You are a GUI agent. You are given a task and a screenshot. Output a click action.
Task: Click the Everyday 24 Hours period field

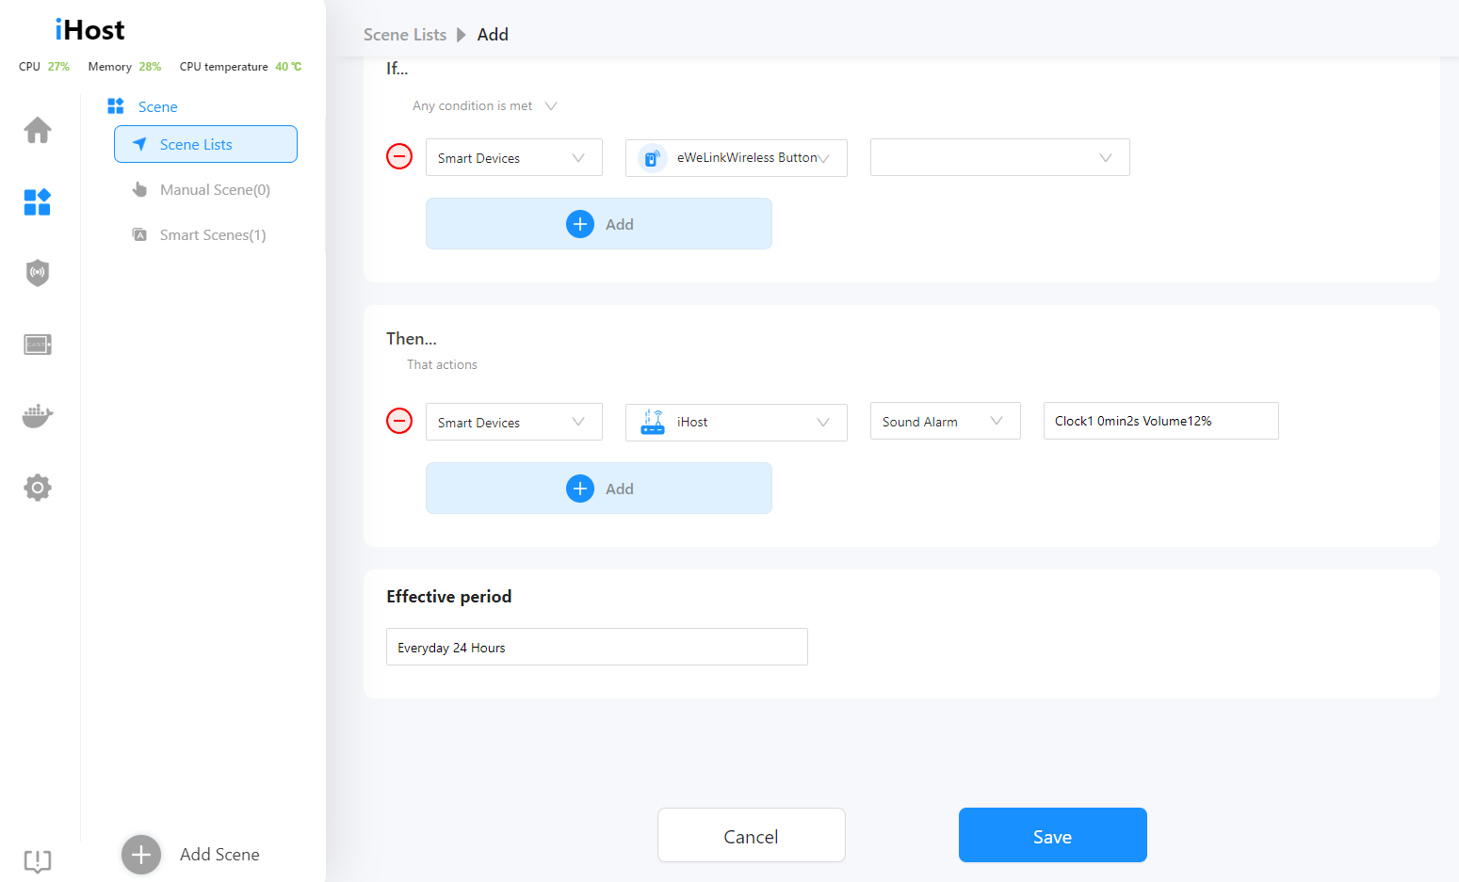point(597,647)
